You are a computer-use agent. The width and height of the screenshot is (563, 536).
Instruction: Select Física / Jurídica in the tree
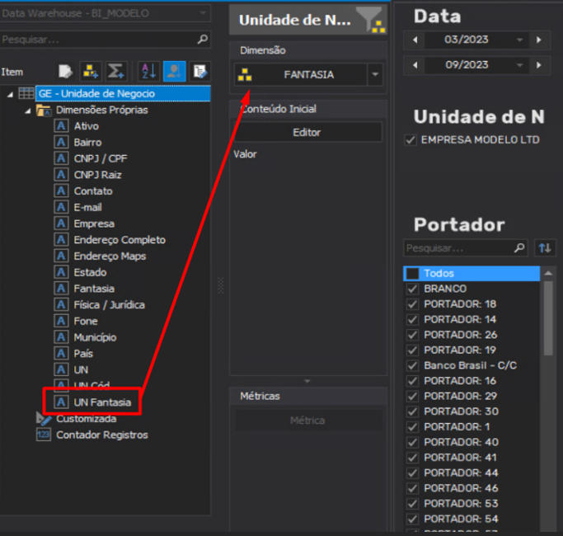(109, 305)
